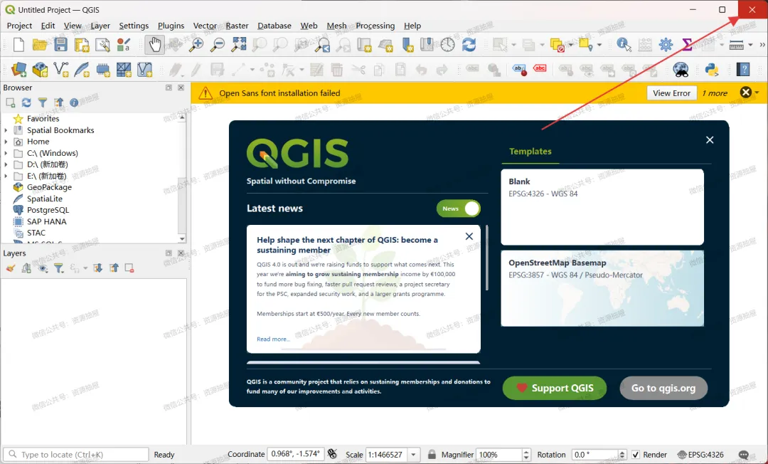768x464 pixels.
Task: Click the Support QGIS button
Action: (555, 388)
